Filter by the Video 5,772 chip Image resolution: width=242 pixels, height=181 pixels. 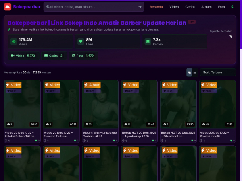tap(23, 56)
